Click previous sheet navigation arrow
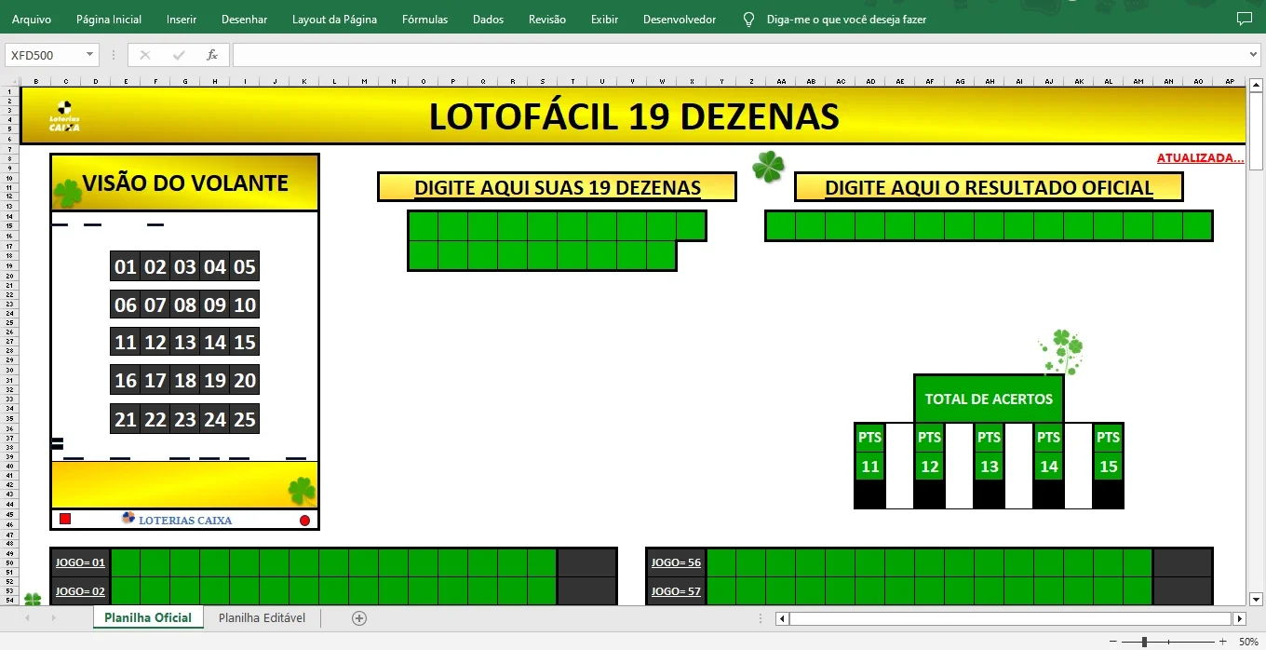The height and width of the screenshot is (650, 1266). [28, 617]
